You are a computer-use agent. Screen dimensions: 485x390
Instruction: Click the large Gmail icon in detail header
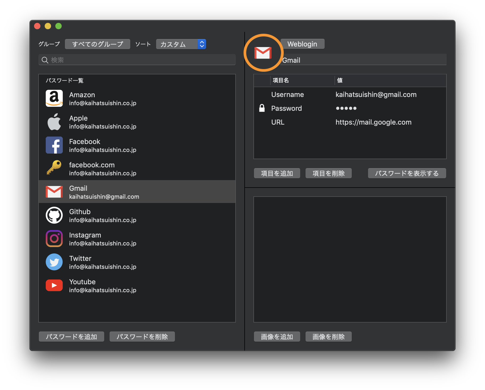[263, 53]
